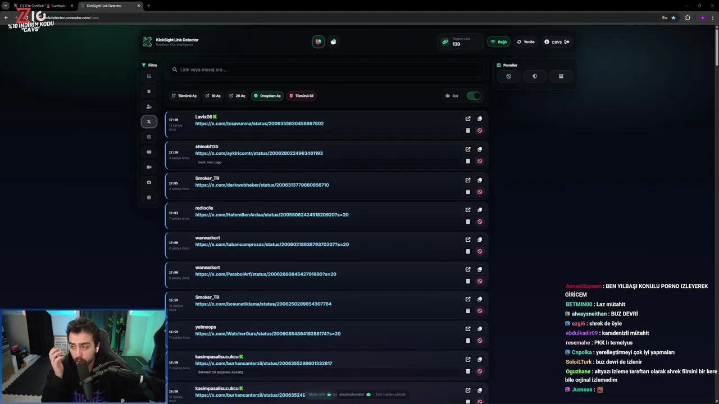The height and width of the screenshot is (404, 719).
Task: Delete shinobi135's link entry
Action: coord(468,161)
